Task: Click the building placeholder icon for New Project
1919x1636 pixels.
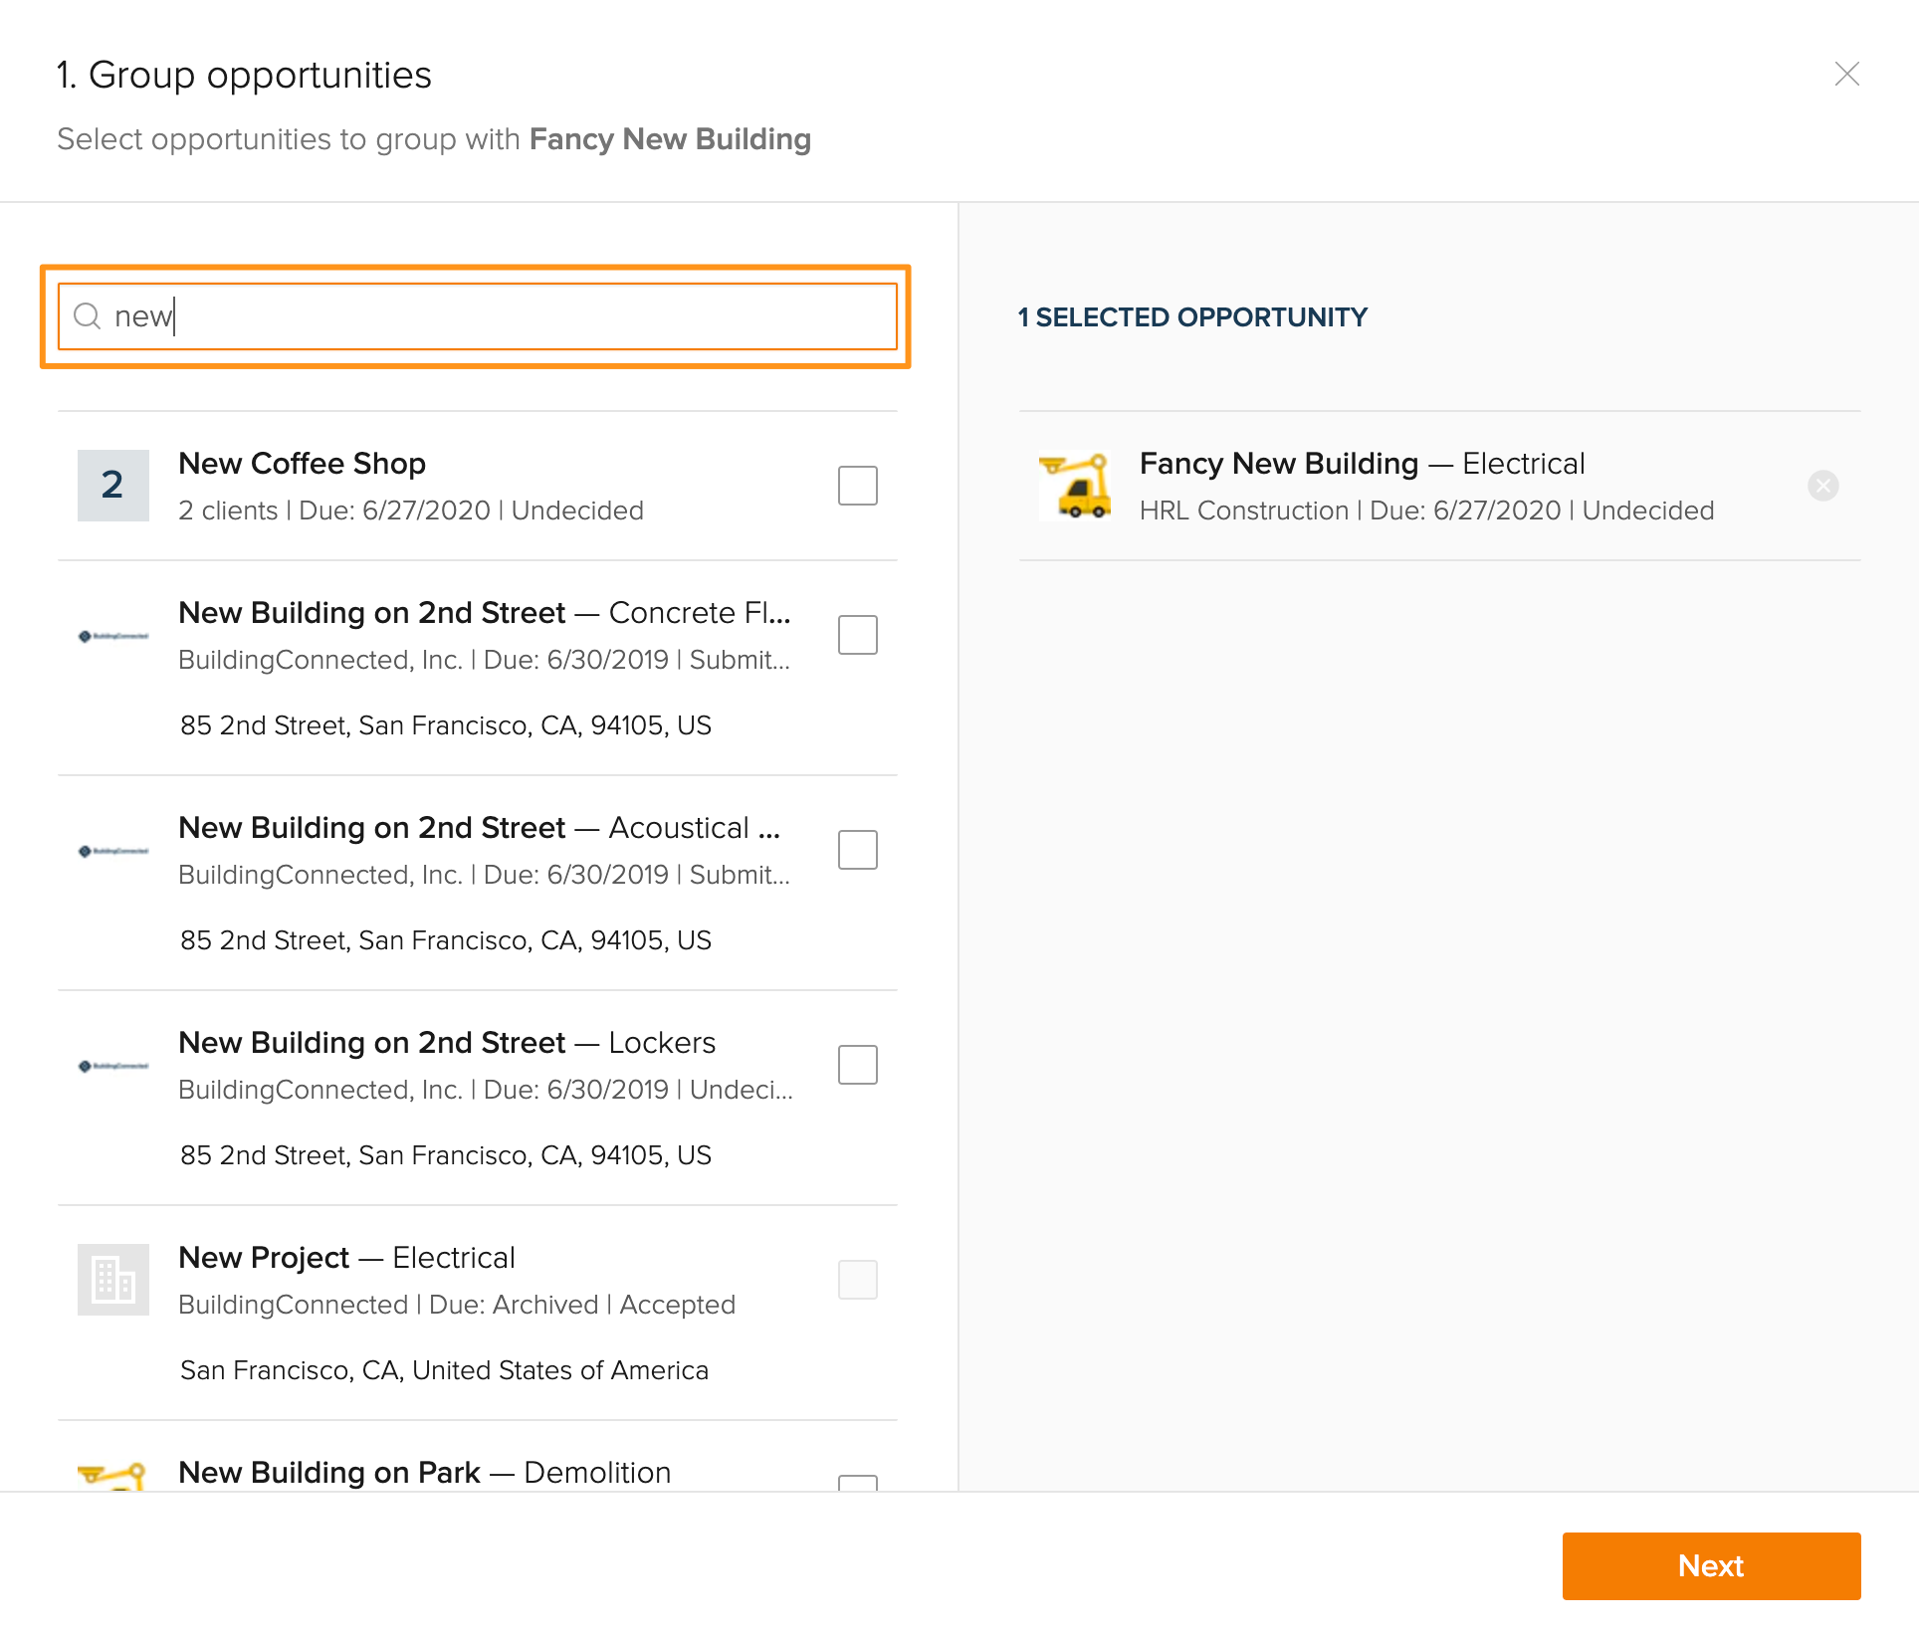Action: (x=112, y=1280)
